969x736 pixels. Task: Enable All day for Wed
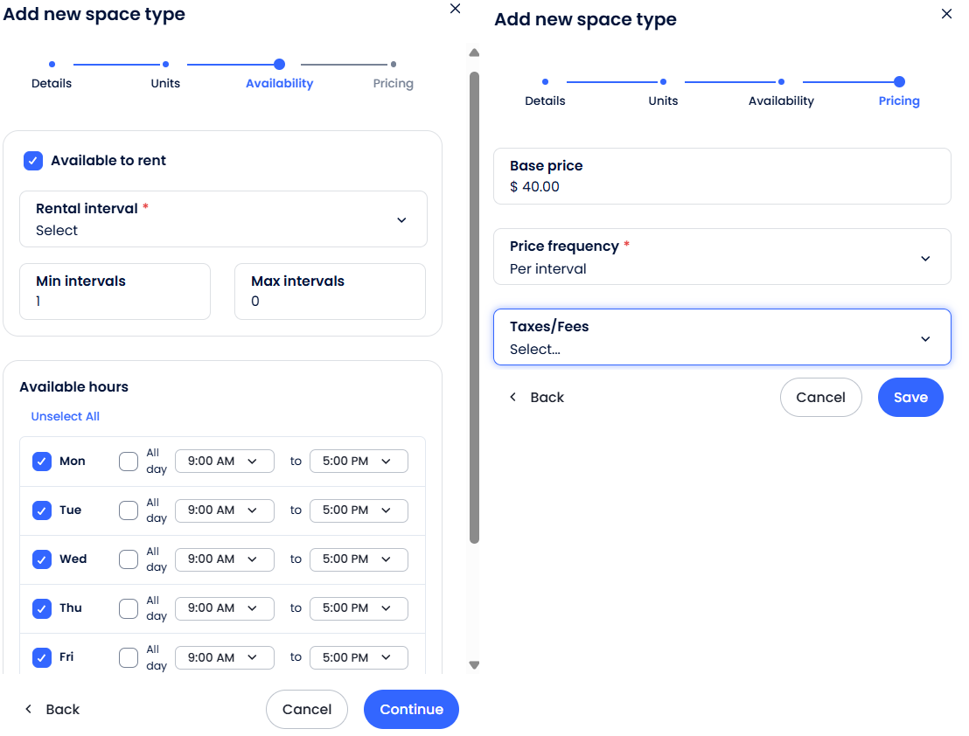pyautogui.click(x=129, y=559)
